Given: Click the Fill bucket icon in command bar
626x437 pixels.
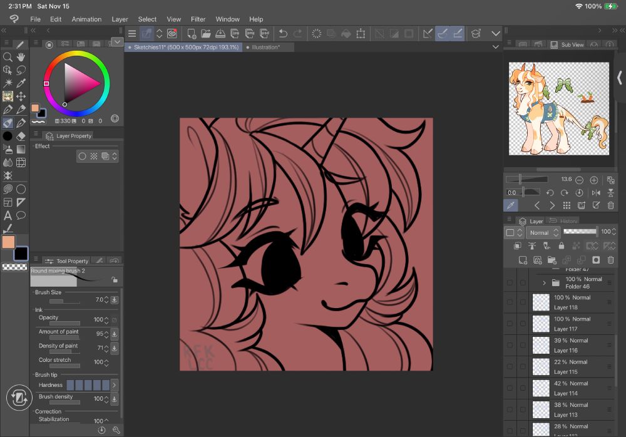Looking at the screenshot, I should [x=346, y=34].
